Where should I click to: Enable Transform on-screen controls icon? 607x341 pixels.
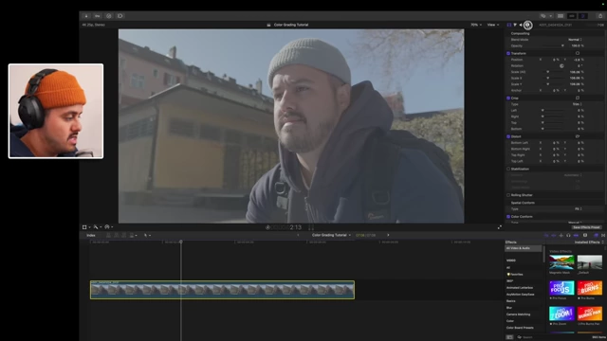click(578, 53)
